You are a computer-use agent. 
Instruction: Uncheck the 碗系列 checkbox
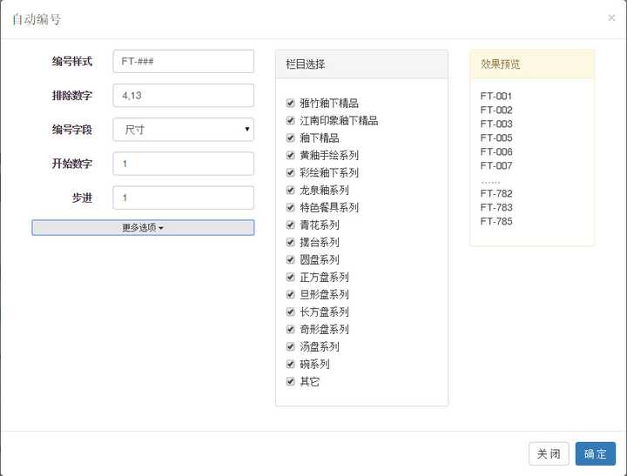click(291, 364)
